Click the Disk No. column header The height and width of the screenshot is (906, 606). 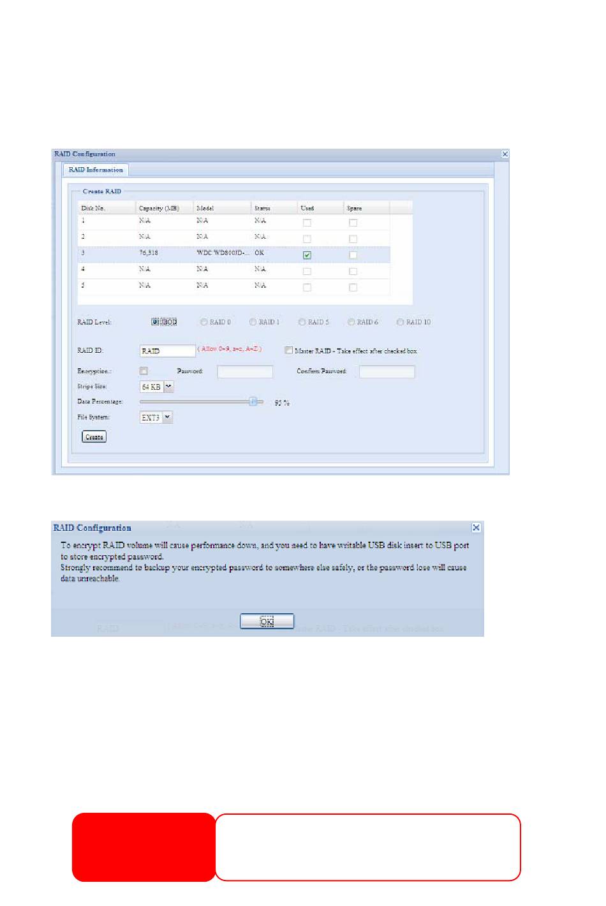[x=107, y=208]
